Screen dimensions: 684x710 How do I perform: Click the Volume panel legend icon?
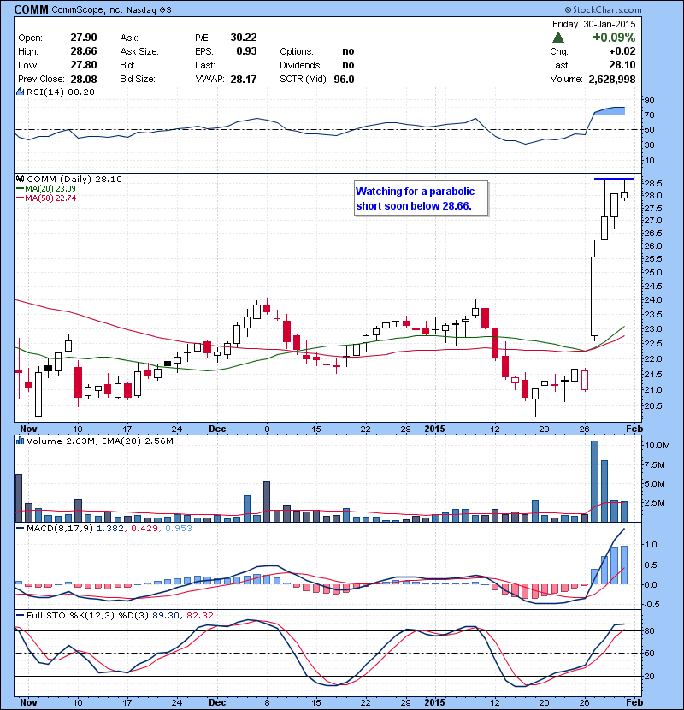[19, 441]
